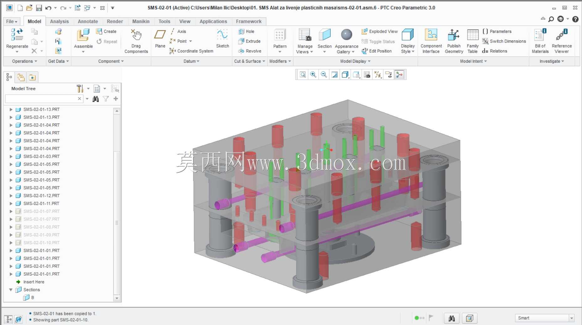Image resolution: width=582 pixels, height=325 pixels.
Task: Select section B in the model tree
Action: pos(29,297)
